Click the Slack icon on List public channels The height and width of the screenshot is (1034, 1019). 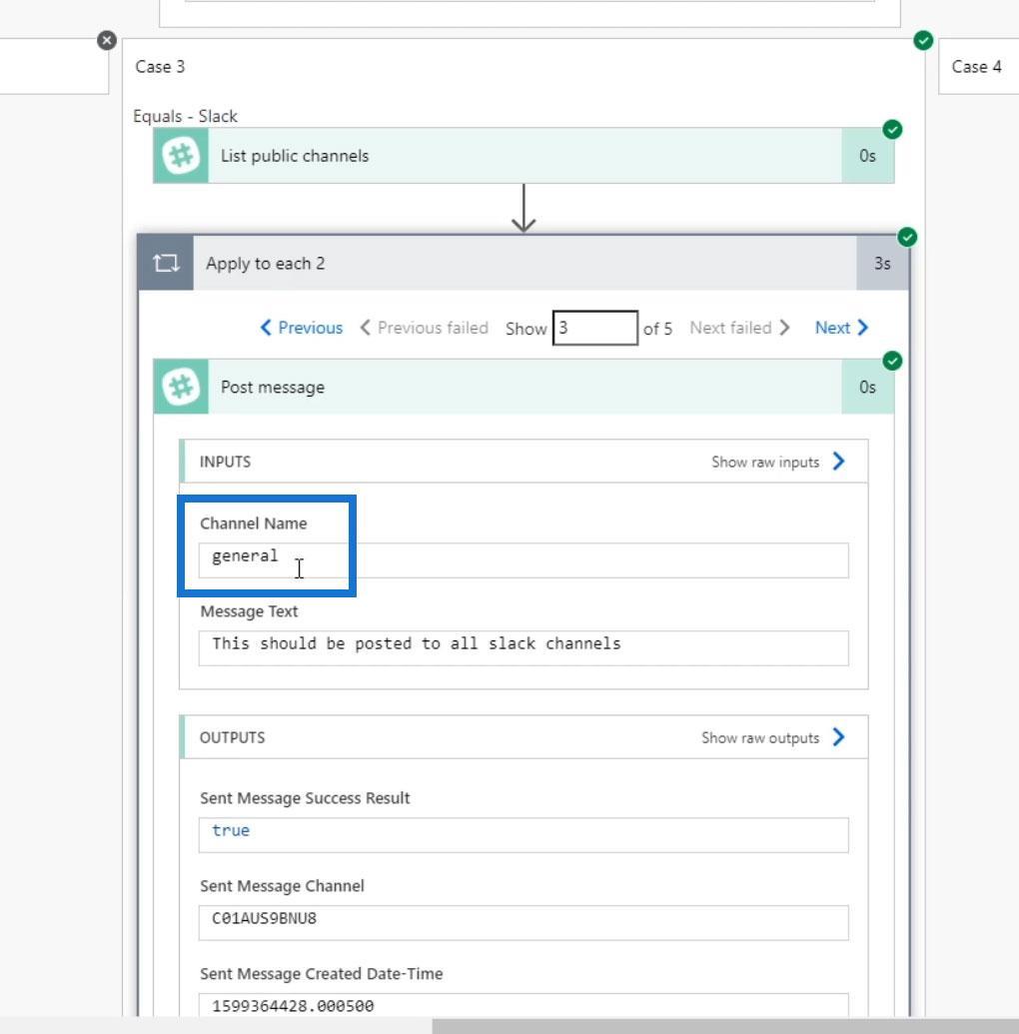[x=181, y=156]
